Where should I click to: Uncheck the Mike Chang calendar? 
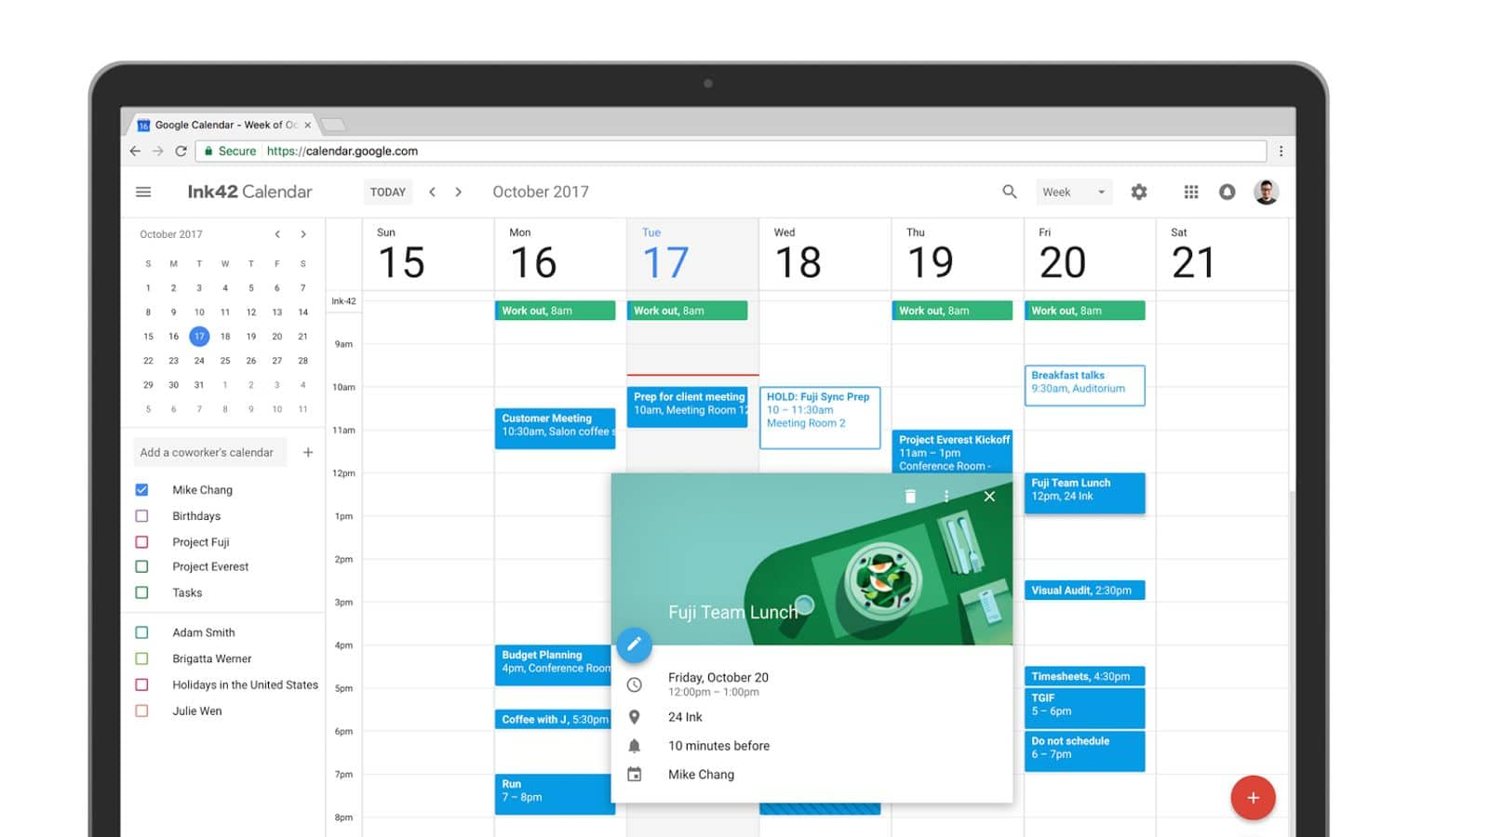point(141,489)
